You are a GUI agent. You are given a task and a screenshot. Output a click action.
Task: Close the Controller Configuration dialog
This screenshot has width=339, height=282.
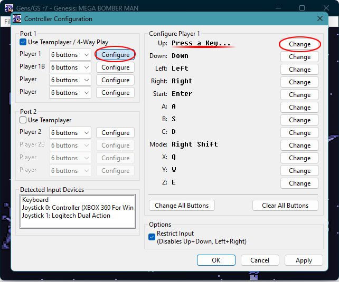[319, 18]
